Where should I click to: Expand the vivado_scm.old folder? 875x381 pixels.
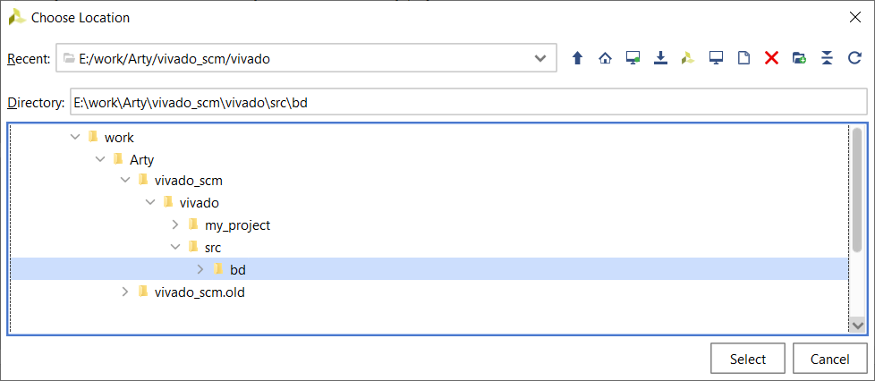[x=125, y=292]
